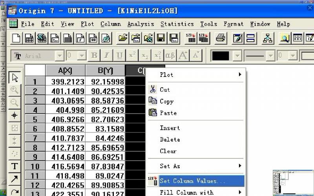
Task: Click cell with value 399.2123
Action: (66, 82)
